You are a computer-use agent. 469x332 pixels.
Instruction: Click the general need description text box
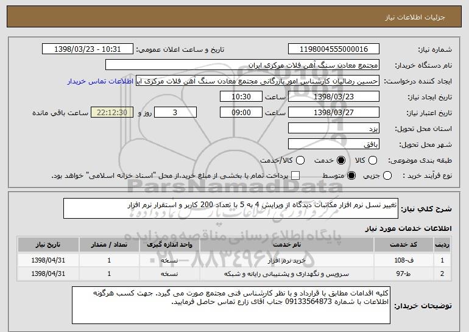pyautogui.click(x=231, y=208)
